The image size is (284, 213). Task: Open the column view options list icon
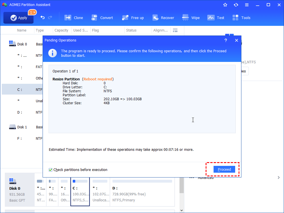[175, 30]
